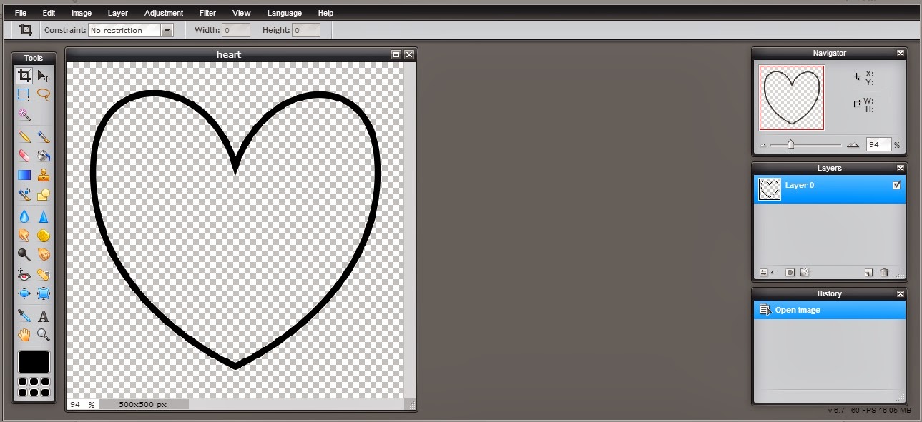Viewport: 922px width, 422px height.
Task: Click the Width input field
Action: (x=236, y=30)
